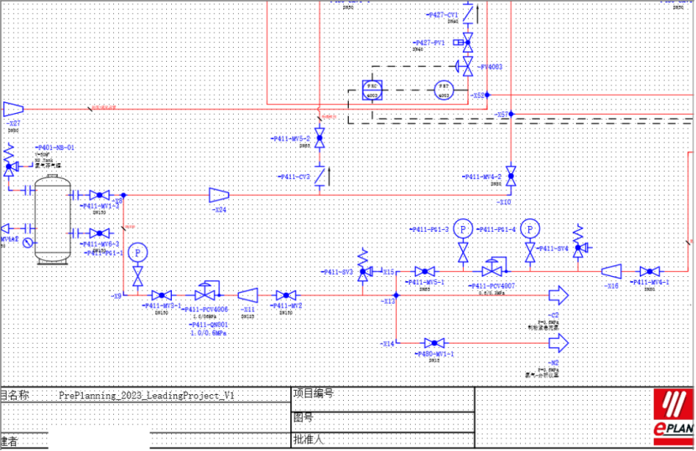Click the -X24 label text

pyautogui.click(x=219, y=209)
